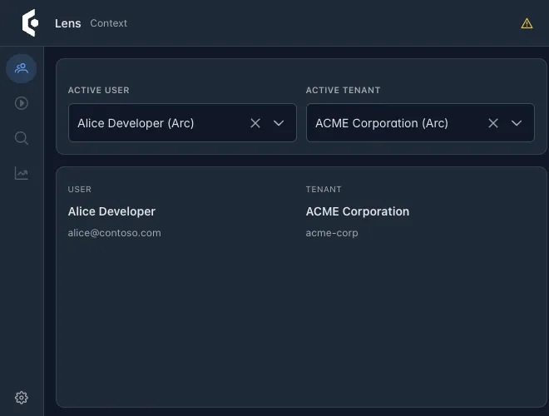Click the alice@contoso.com email text

115,233
